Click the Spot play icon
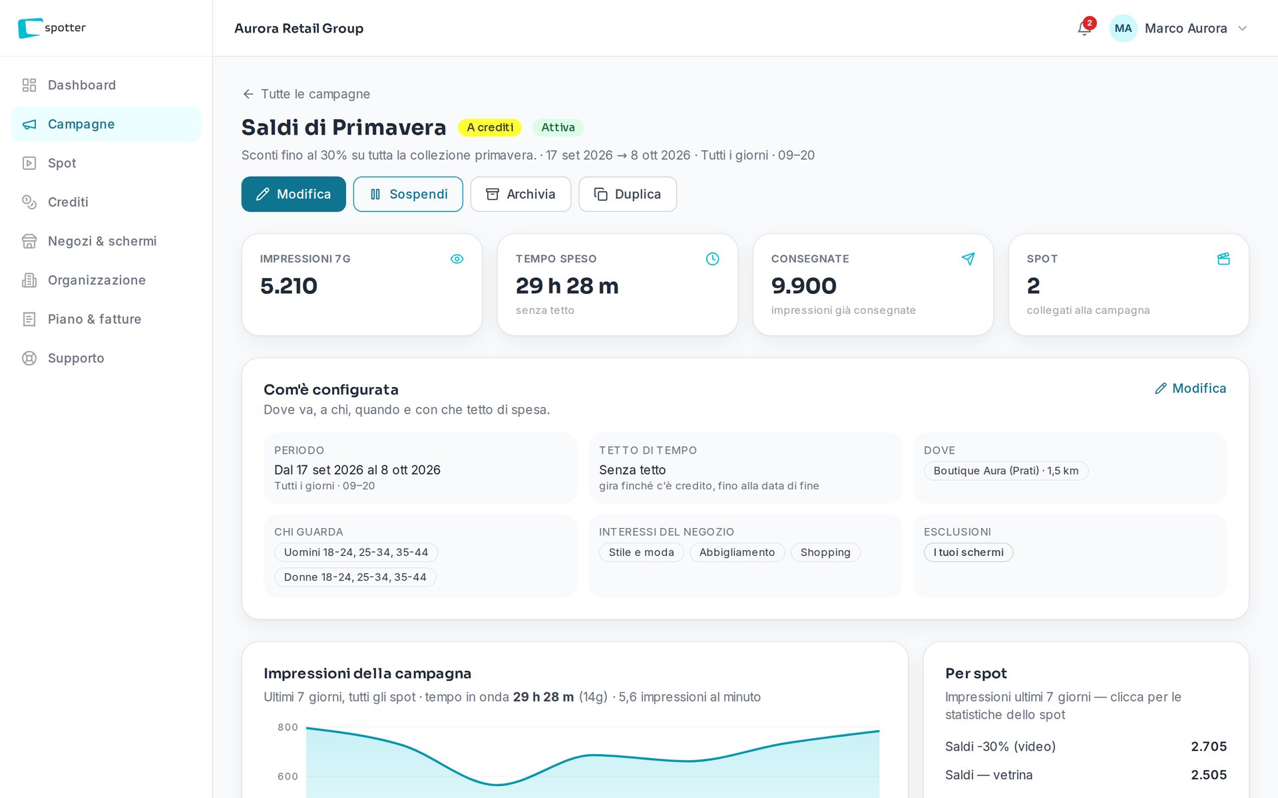The width and height of the screenshot is (1278, 798). coord(29,163)
